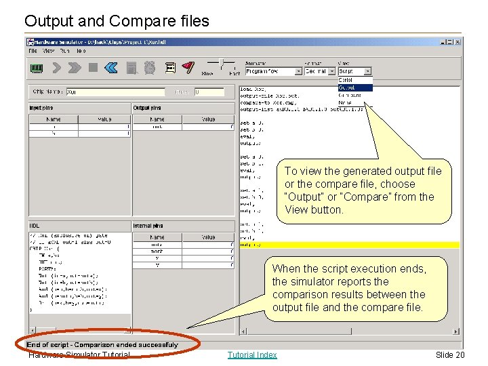This screenshot has height=366, width=488.
Task: Minimize the Hardware Simulator window
Action: pos(443,42)
